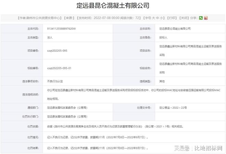Click the 处理文件号 label
The image size is (226, 154).
[x=144, y=108]
